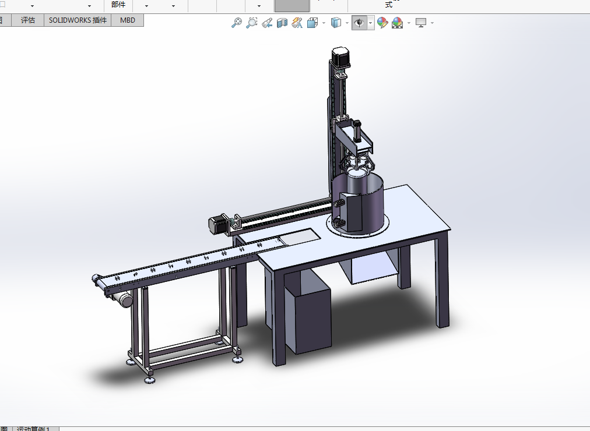Click the View Settings monitor icon
The height and width of the screenshot is (431, 590).
[x=421, y=23]
